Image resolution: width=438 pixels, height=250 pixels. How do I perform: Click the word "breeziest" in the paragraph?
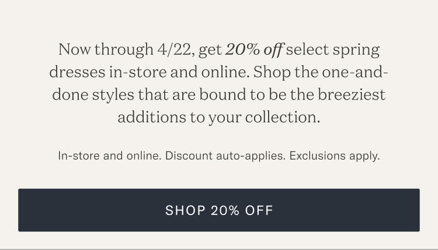pyautogui.click(x=352, y=95)
